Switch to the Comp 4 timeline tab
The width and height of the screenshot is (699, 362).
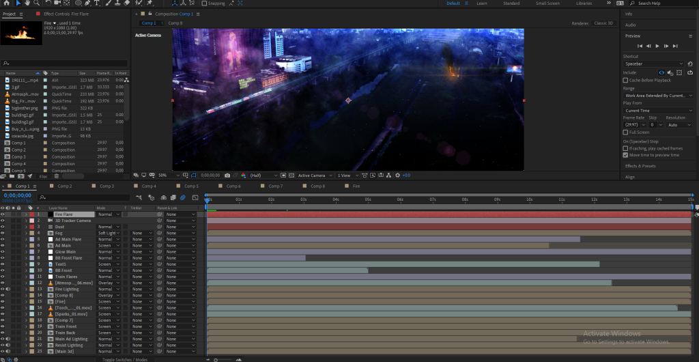click(x=149, y=186)
